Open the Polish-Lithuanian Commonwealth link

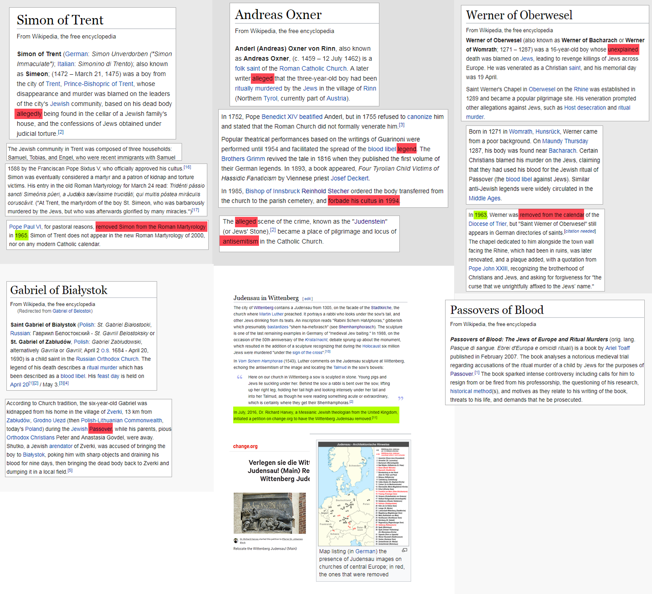tap(121, 421)
